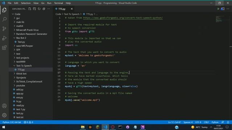
Task: Go to line via Ln 17, Col 47
Action: [x=174, y=122]
